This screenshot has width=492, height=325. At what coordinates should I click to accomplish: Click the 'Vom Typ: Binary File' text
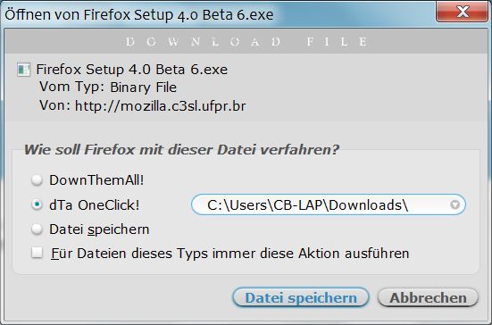point(108,87)
